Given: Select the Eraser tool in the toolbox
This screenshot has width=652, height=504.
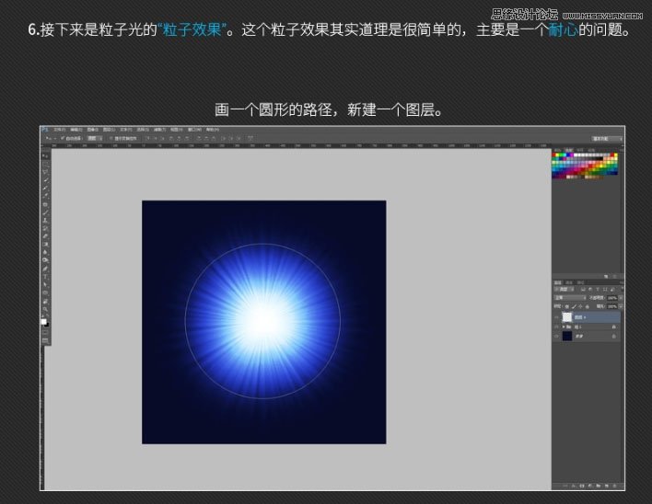Looking at the screenshot, I should [x=45, y=235].
